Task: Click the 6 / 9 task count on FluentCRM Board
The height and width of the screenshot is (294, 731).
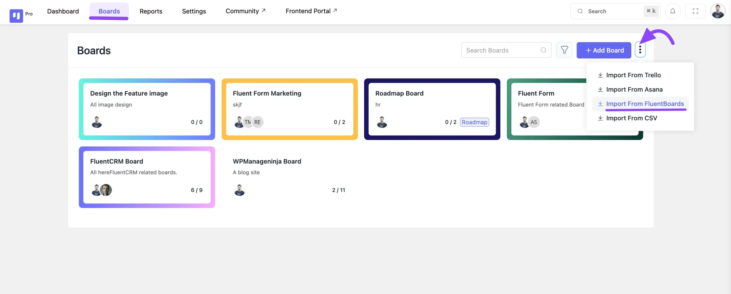Action: [196, 190]
